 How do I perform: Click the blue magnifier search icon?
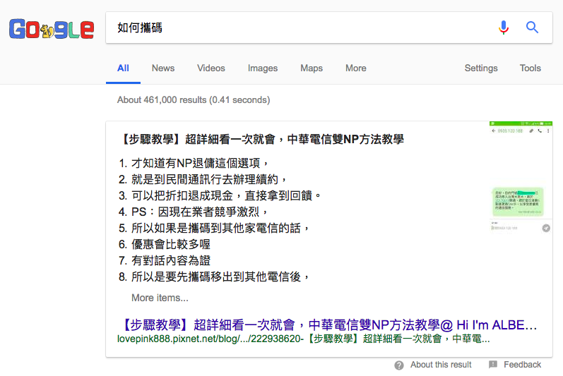tap(532, 28)
